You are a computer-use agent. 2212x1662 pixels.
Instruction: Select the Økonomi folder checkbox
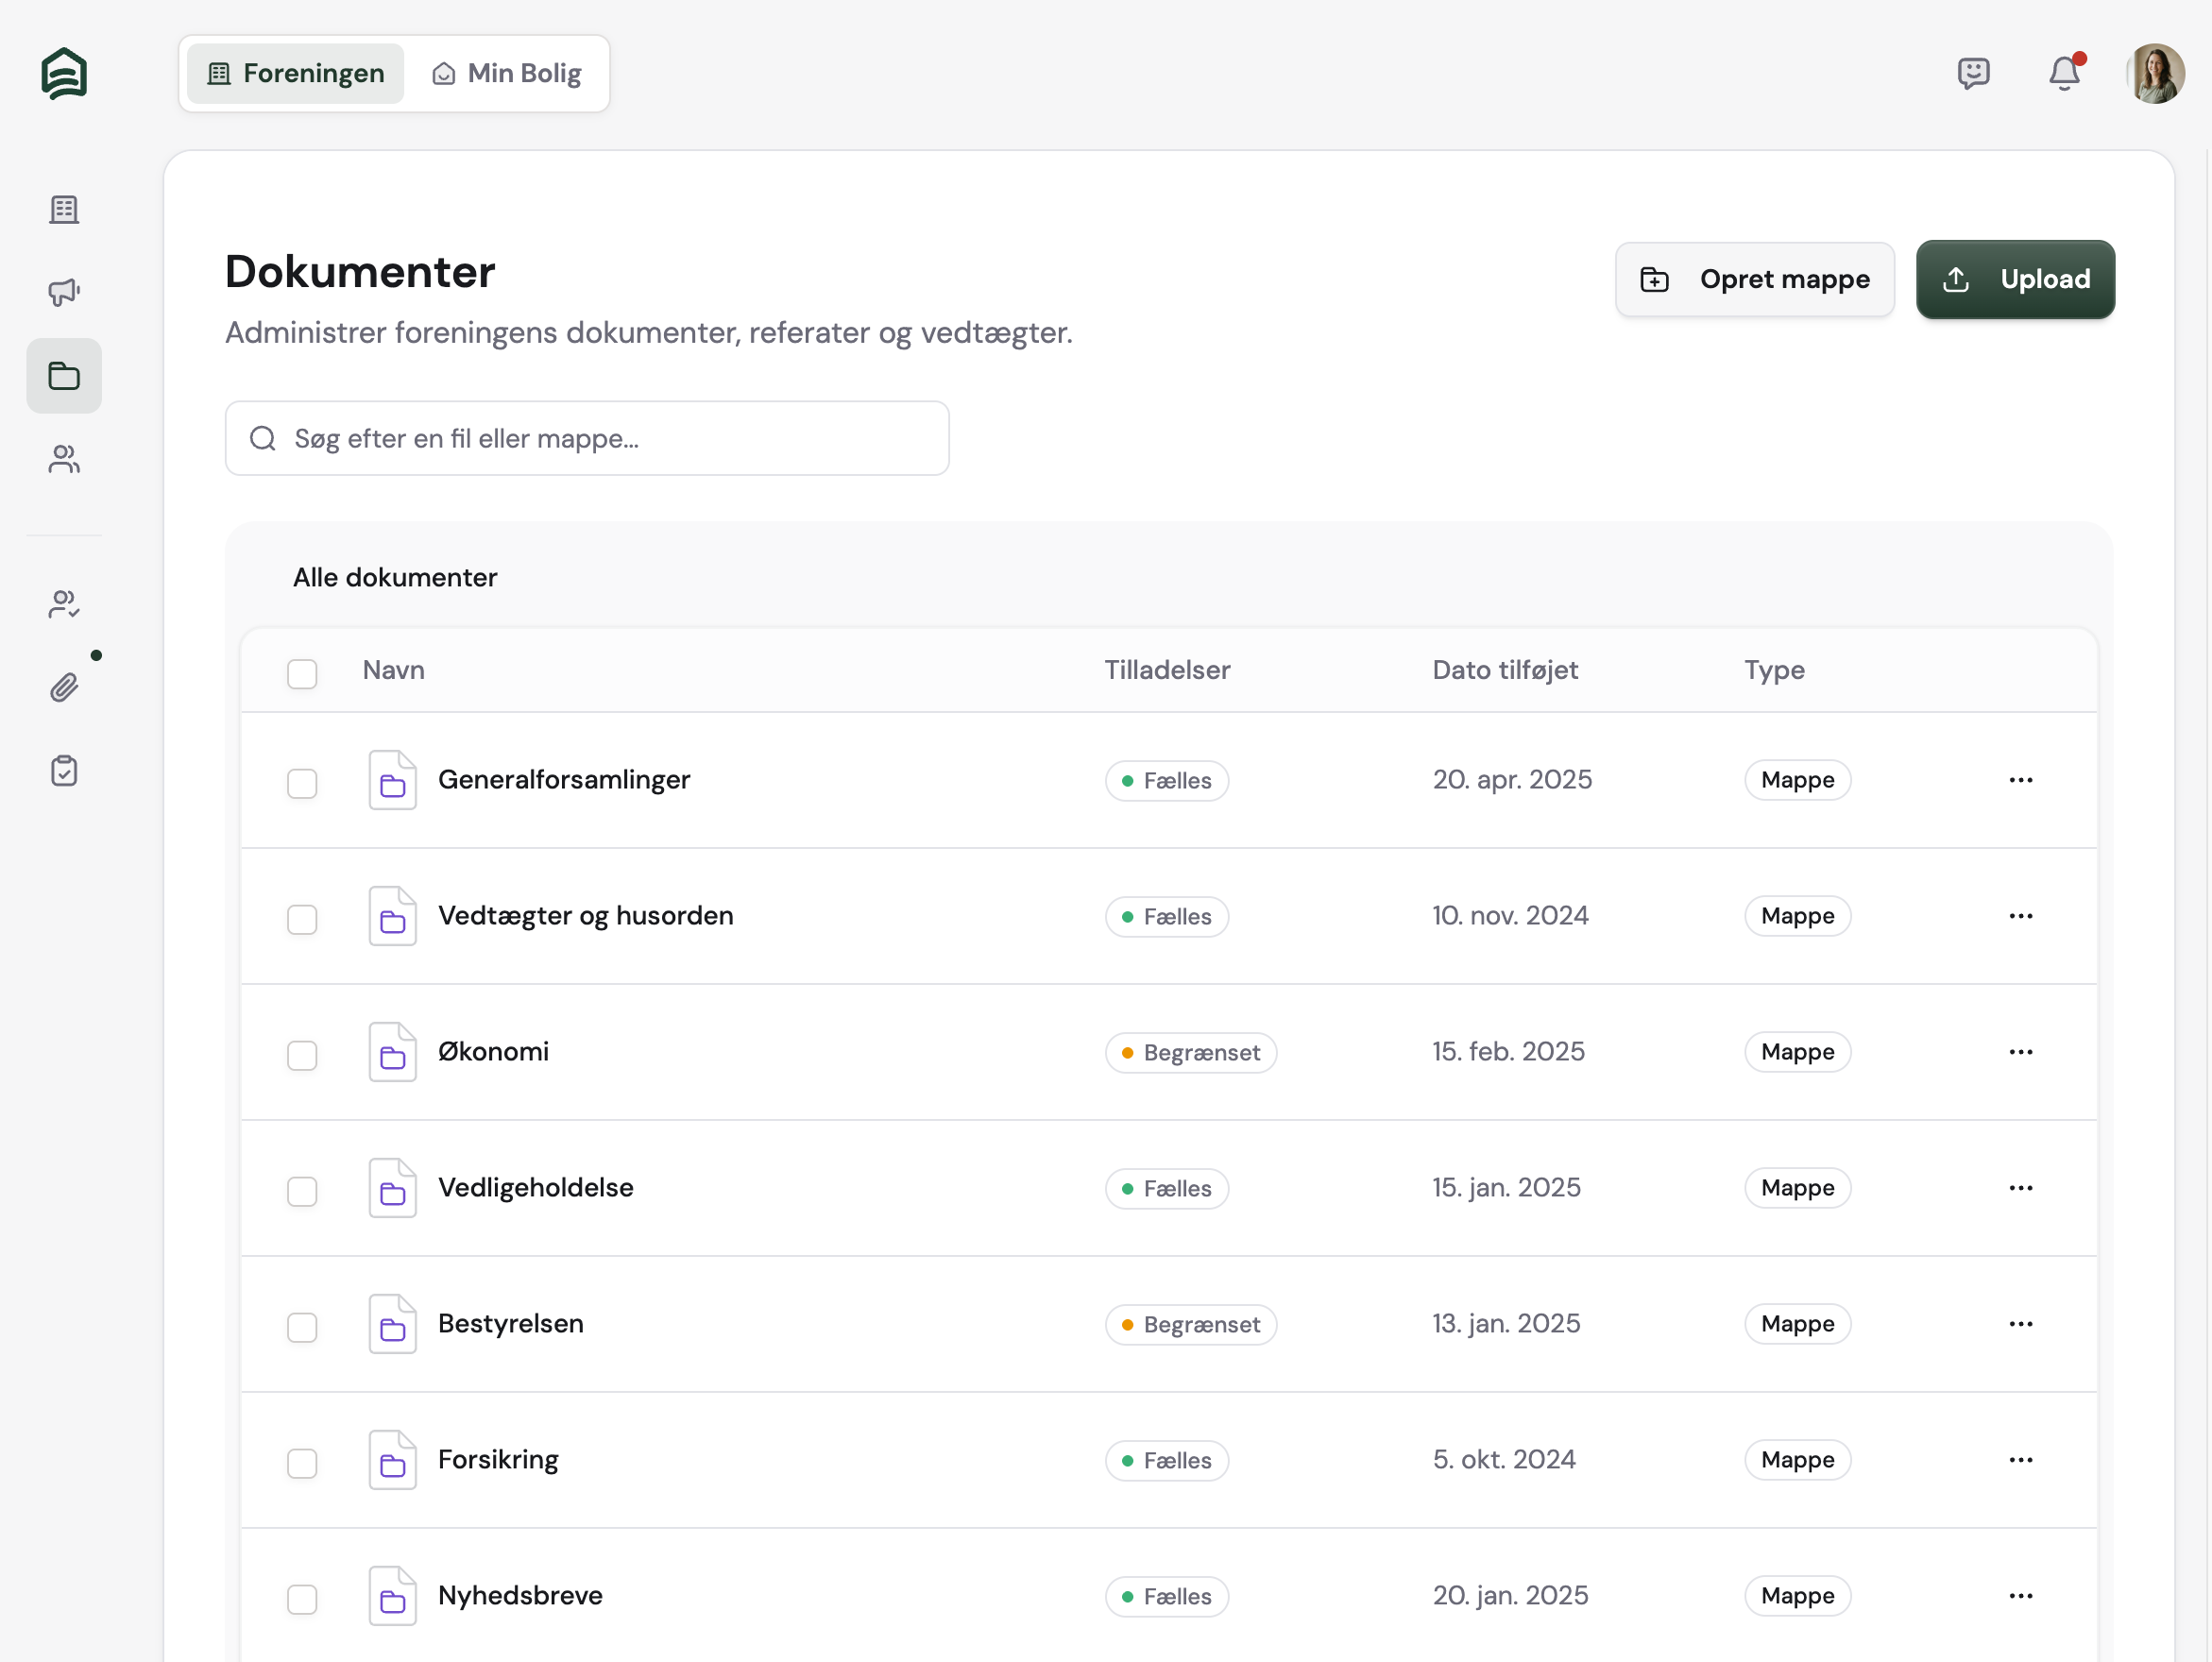pyautogui.click(x=302, y=1054)
